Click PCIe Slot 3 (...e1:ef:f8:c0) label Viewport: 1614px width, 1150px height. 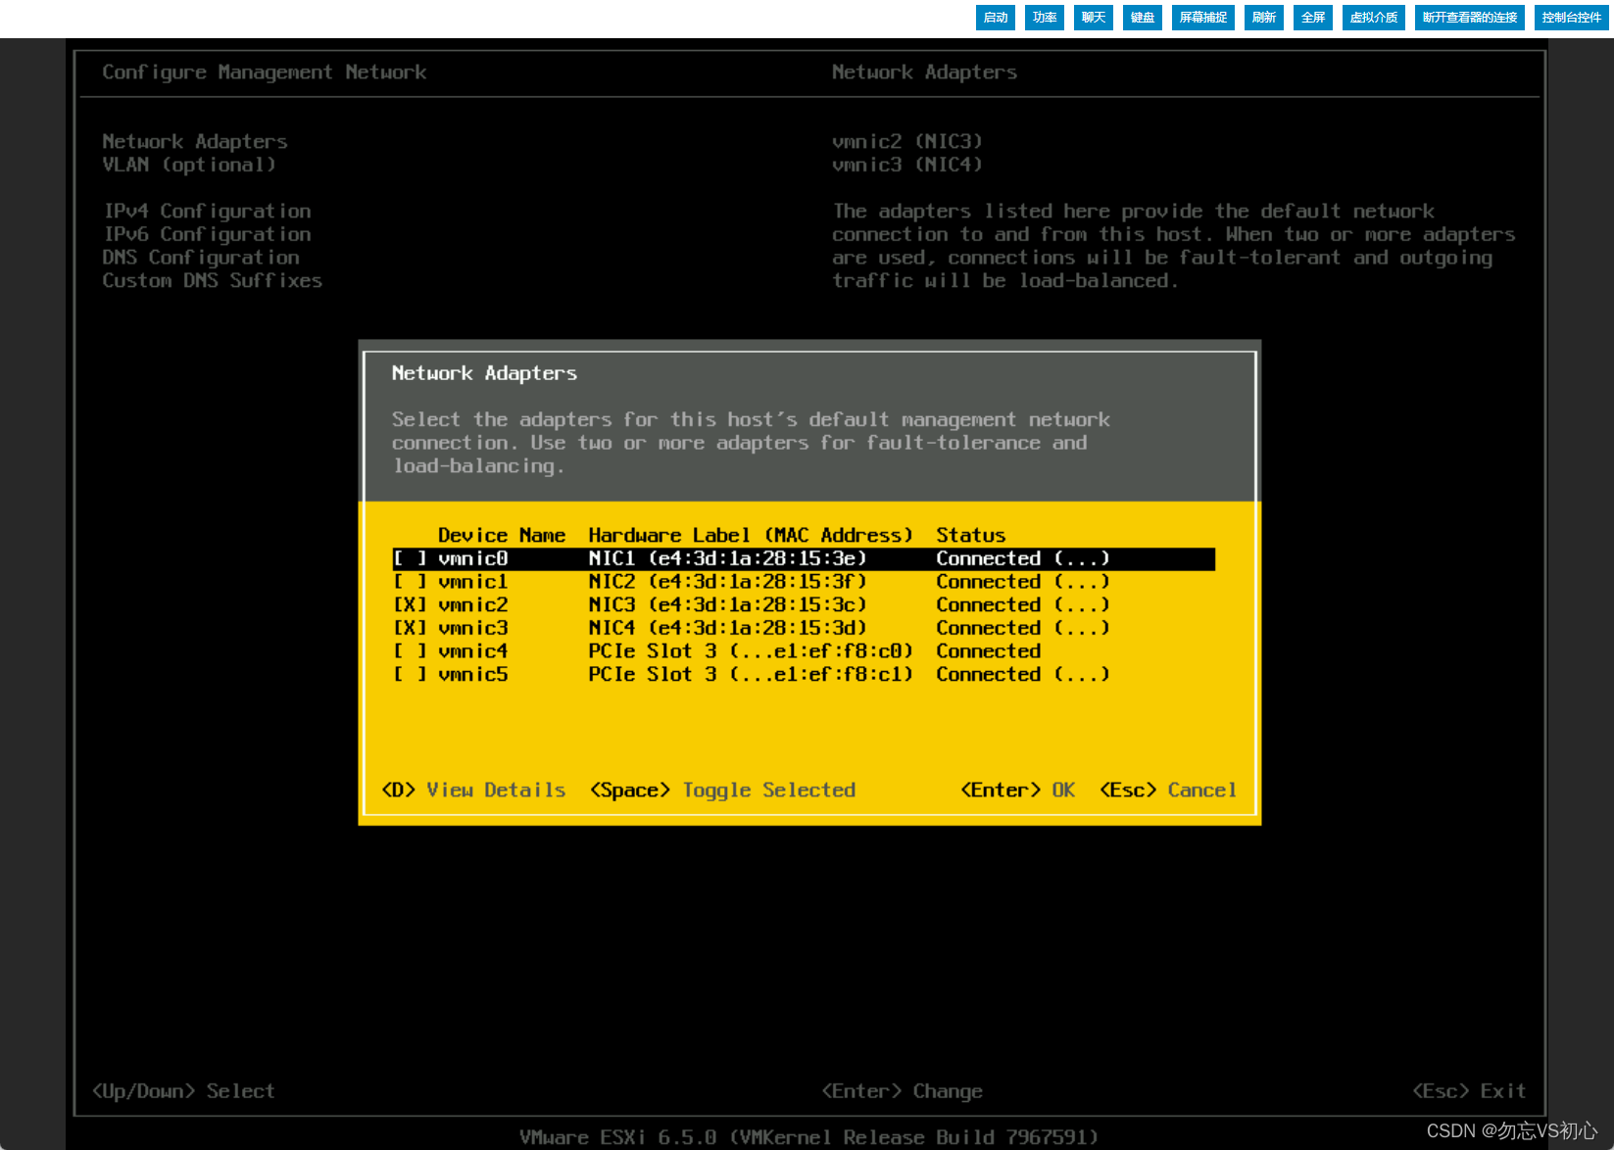(751, 651)
